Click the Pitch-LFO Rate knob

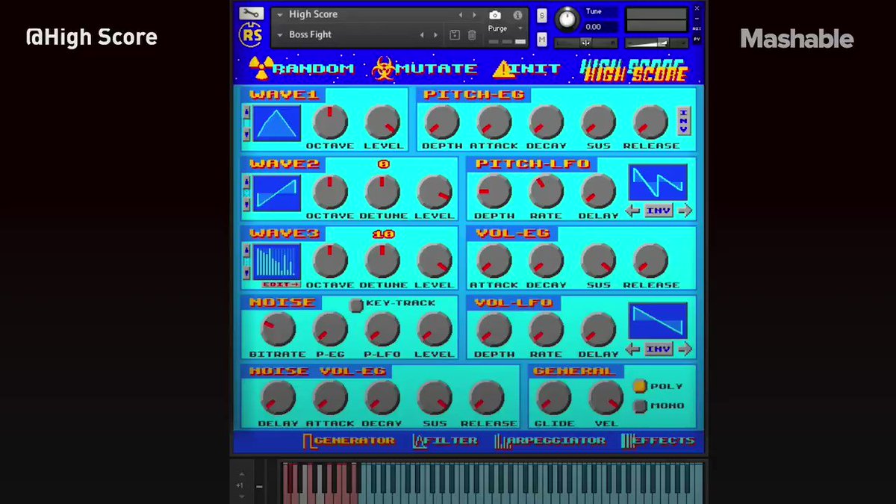(546, 192)
